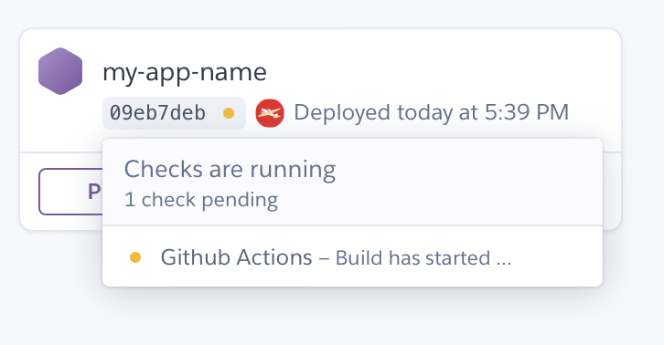This screenshot has height=345, width=664.
Task: Click yellow pending dot beside Github Actions
Action: pos(135,257)
